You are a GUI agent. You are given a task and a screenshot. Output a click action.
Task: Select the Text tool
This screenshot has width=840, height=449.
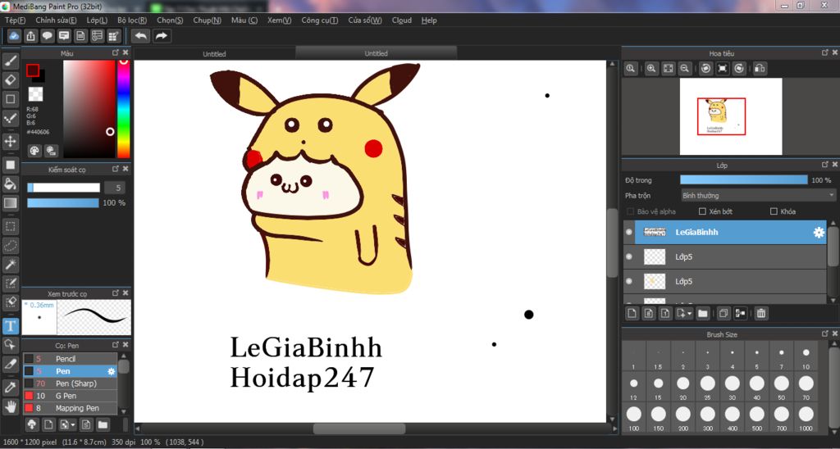point(10,326)
